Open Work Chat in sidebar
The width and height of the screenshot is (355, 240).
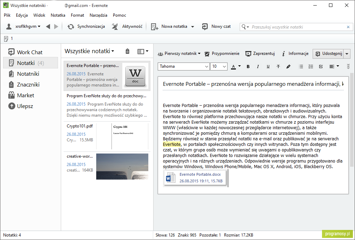[31, 52]
